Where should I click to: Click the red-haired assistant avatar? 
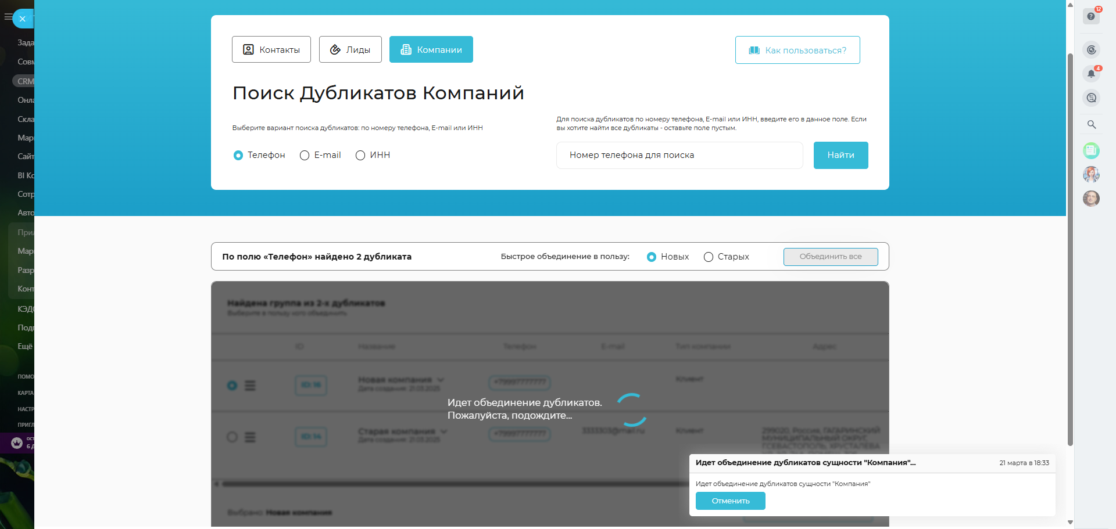tap(1091, 174)
